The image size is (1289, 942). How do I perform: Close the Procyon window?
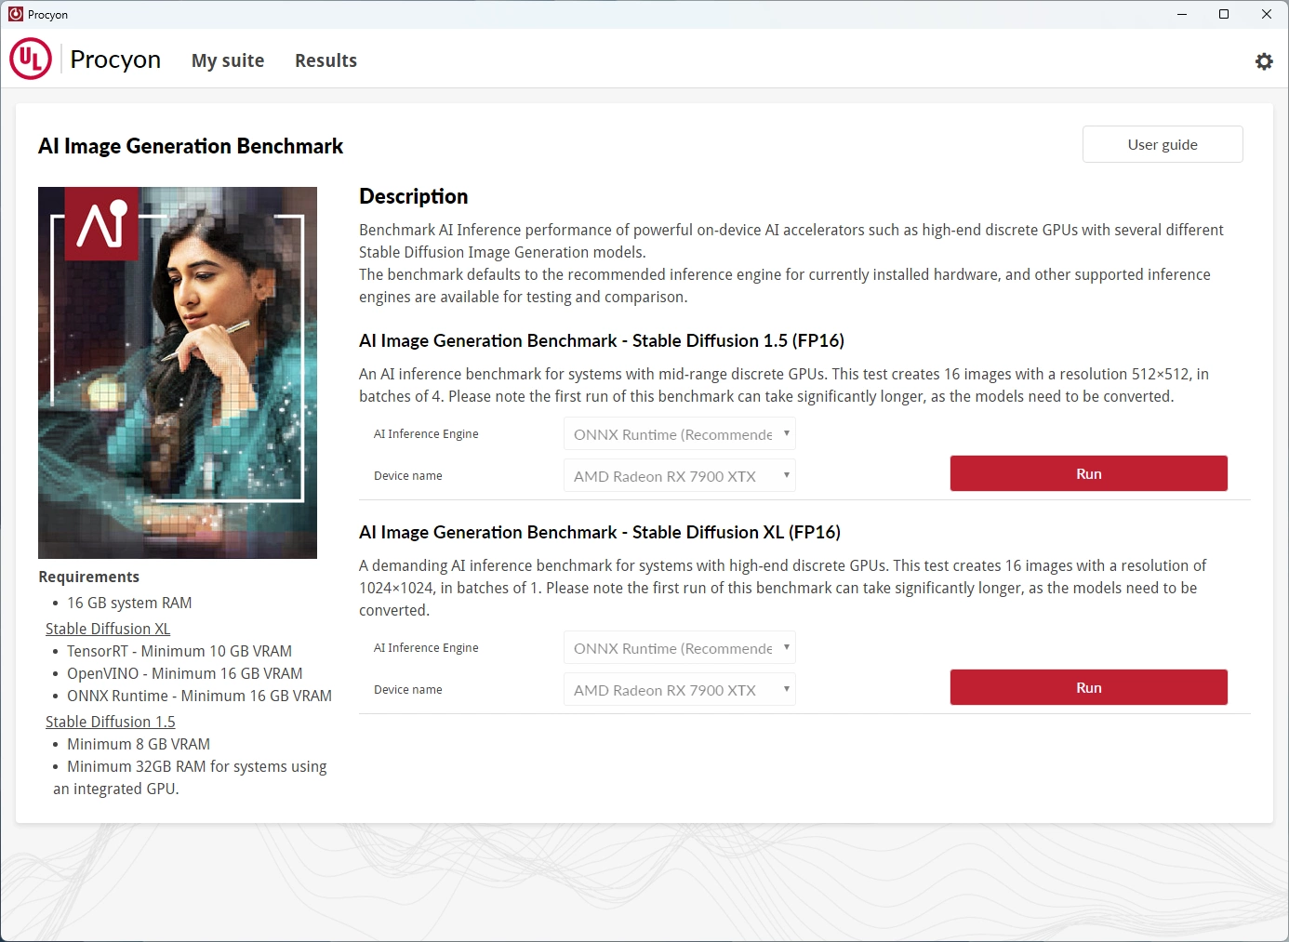pos(1267,14)
